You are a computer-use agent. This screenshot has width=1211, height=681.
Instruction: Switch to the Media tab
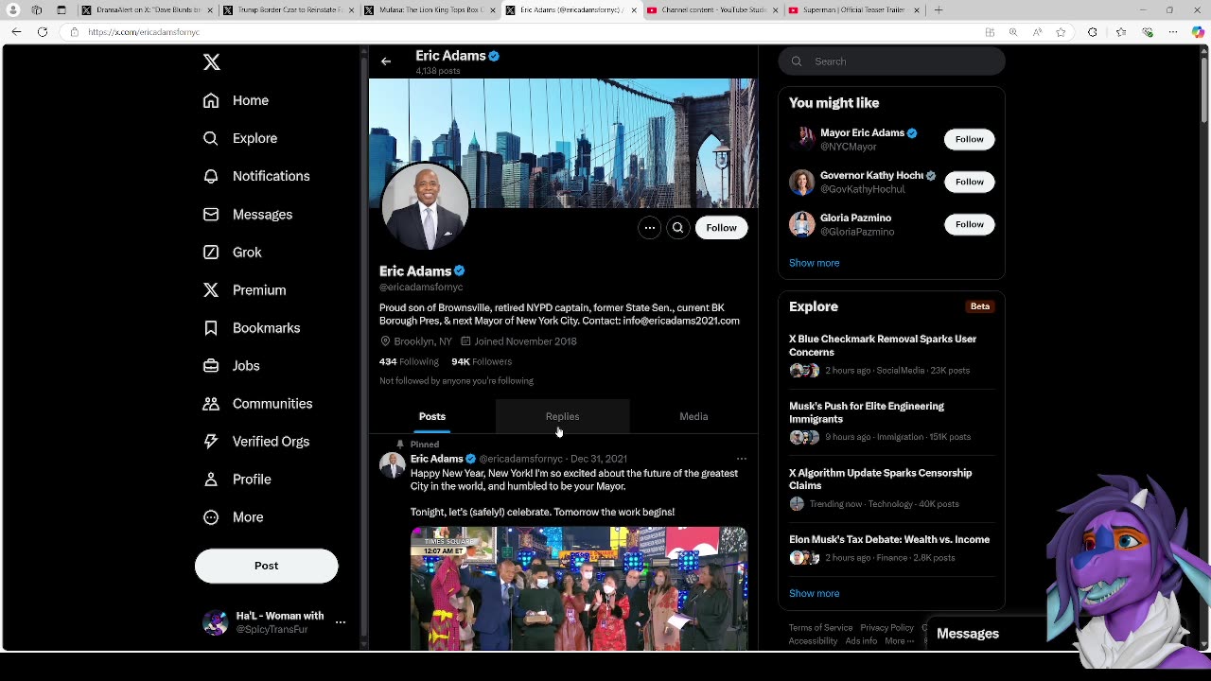pos(693,416)
